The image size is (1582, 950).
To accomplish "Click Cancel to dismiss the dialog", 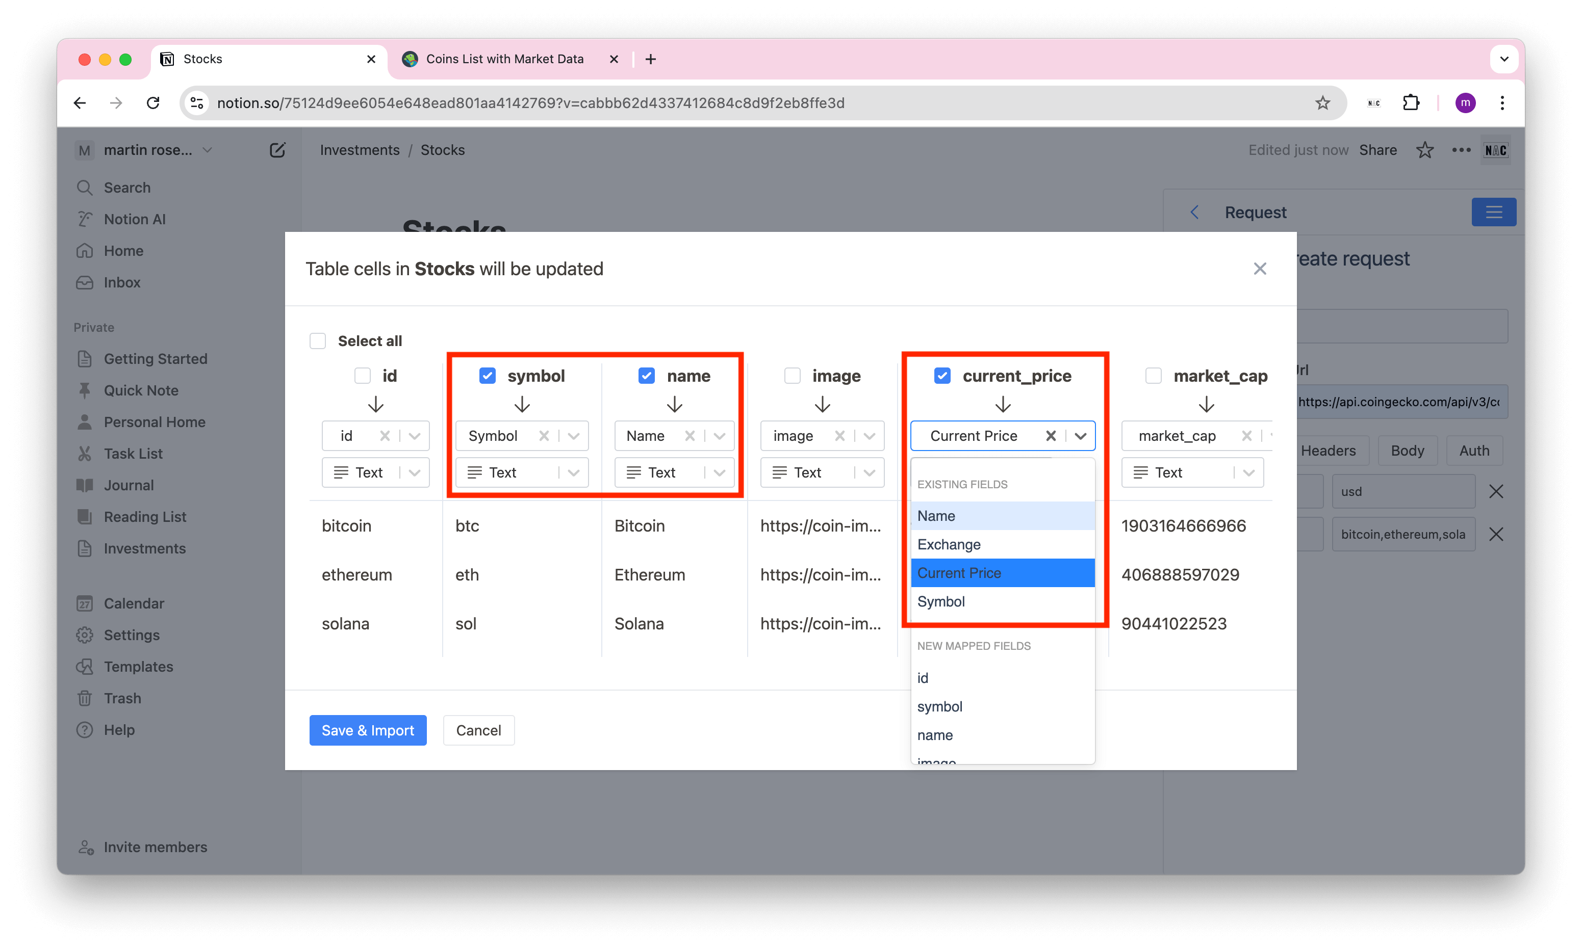I will tap(478, 730).
